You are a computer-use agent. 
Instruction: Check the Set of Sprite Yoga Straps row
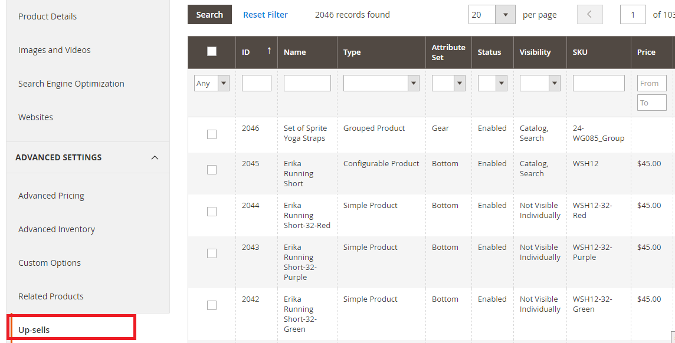point(212,134)
